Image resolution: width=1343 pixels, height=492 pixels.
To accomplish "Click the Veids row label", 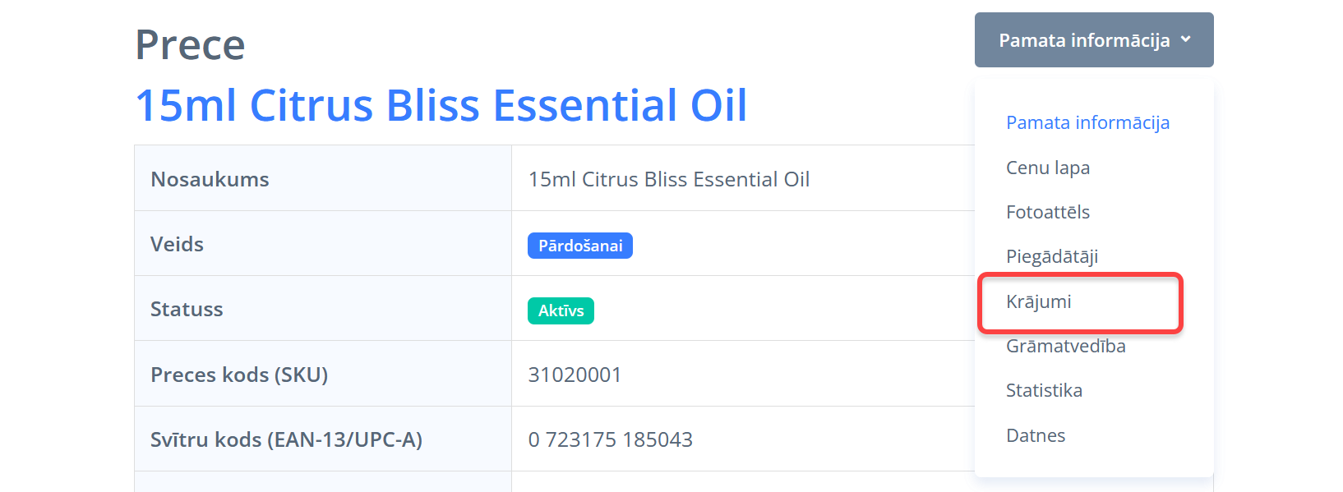I will [177, 244].
